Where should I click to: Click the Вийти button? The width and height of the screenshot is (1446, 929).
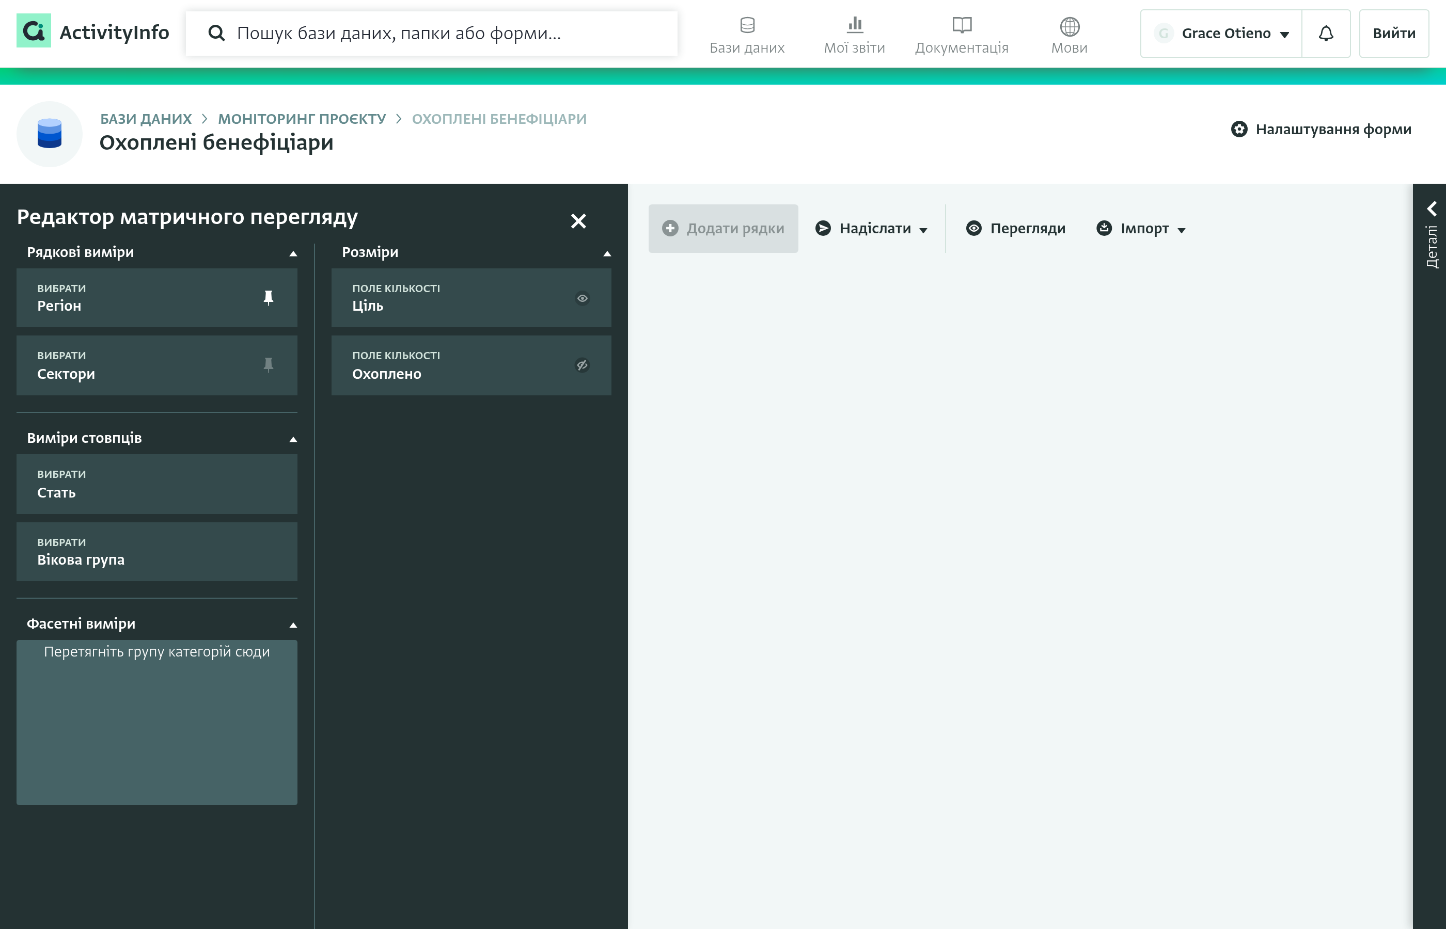pos(1393,33)
